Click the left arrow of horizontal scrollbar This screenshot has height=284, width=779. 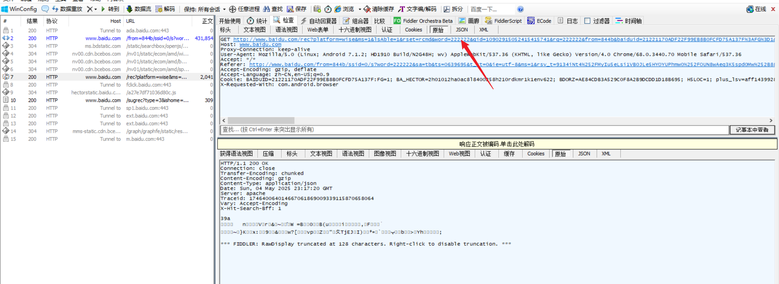(224, 121)
